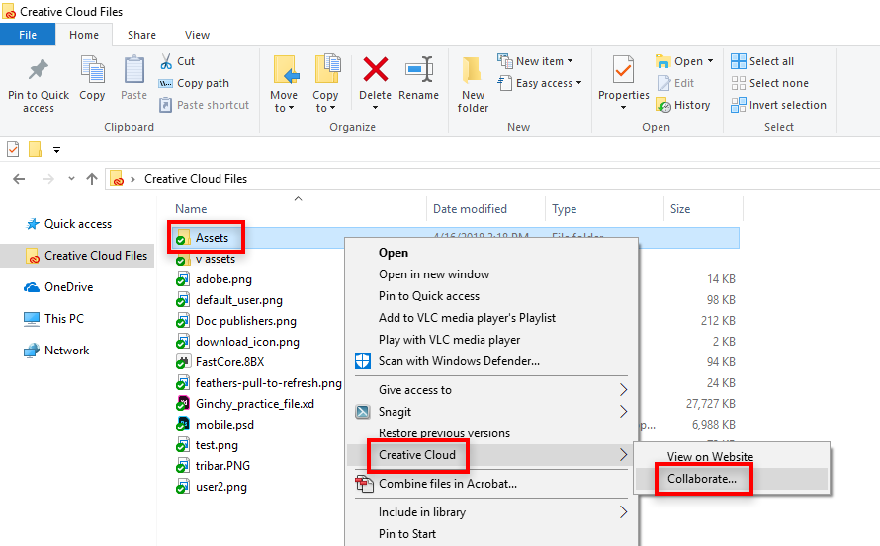Open the Copy to folder icon
This screenshot has width=880, height=546.
(x=327, y=69)
